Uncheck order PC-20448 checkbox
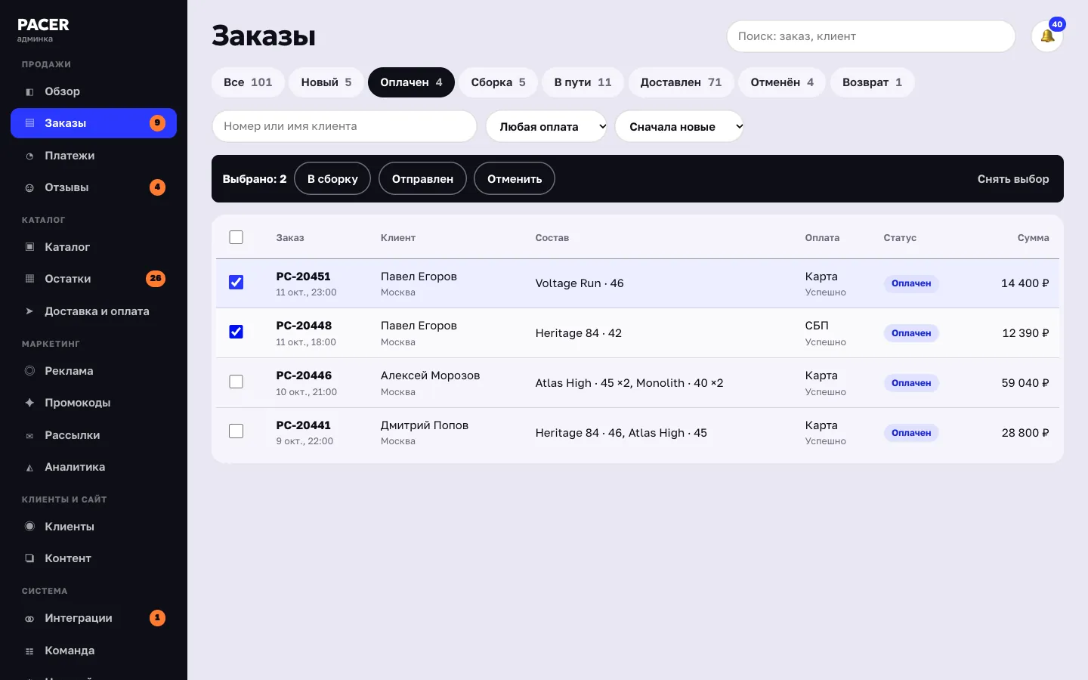This screenshot has width=1088, height=680. tap(236, 332)
